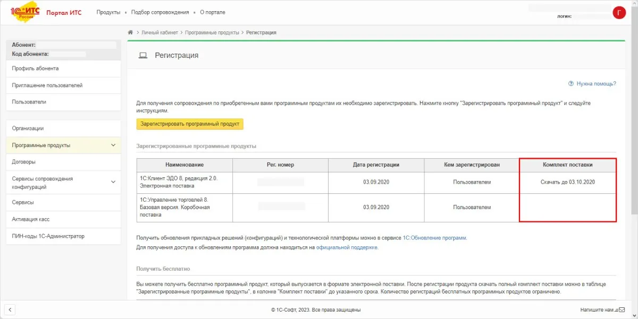Open Договоры in the sidebar
The image size is (638, 319).
coord(63,162)
